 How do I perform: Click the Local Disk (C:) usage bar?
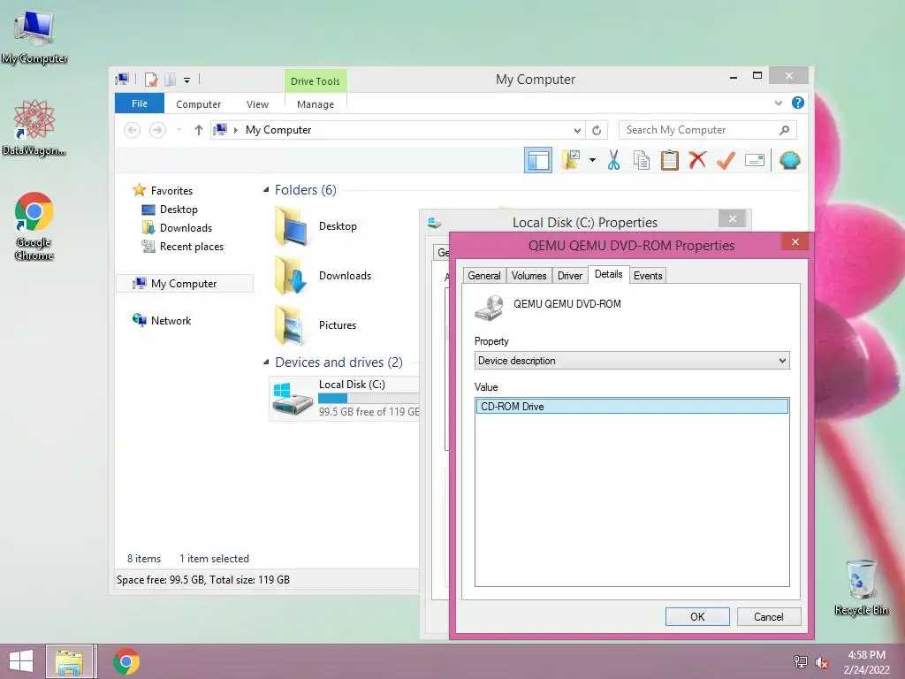[x=369, y=399]
